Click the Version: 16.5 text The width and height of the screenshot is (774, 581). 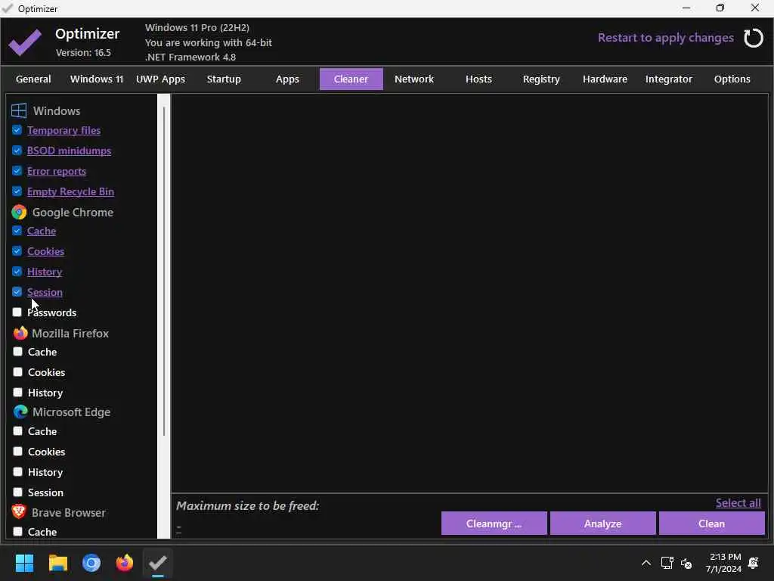[83, 52]
